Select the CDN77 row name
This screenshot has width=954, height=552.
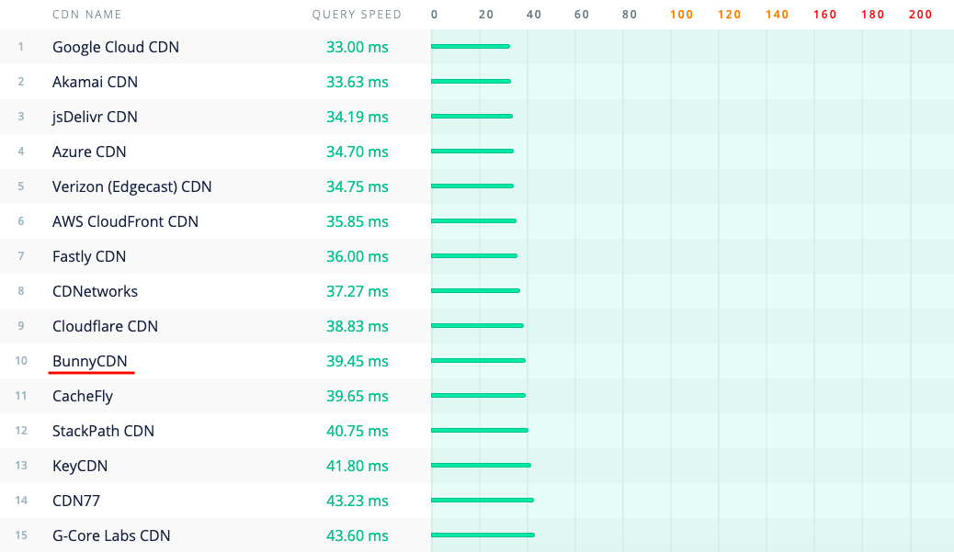[76, 501]
